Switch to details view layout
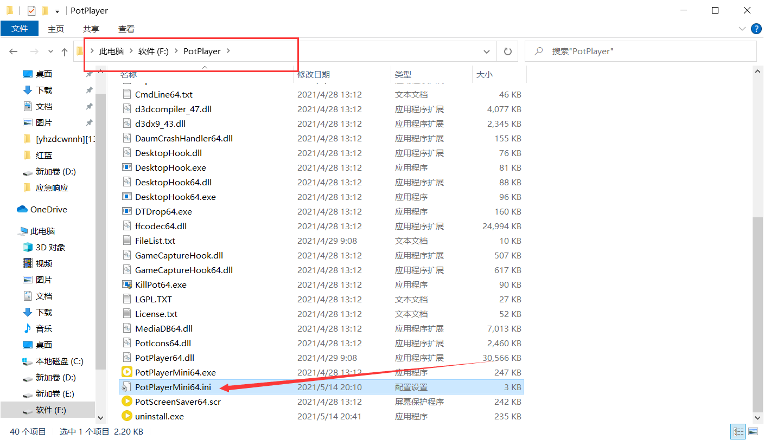Image resolution: width=764 pixels, height=440 pixels. coord(738,432)
